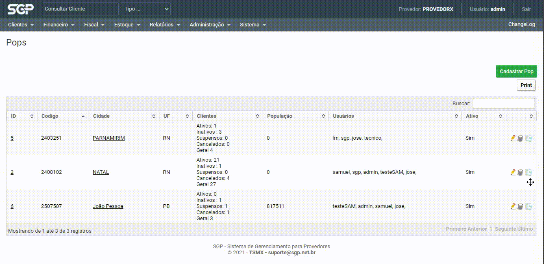Sort table by Codigo column

click(63, 116)
